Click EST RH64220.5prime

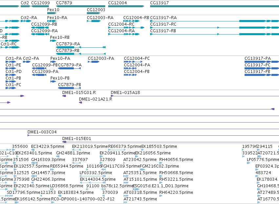(176, 193)
